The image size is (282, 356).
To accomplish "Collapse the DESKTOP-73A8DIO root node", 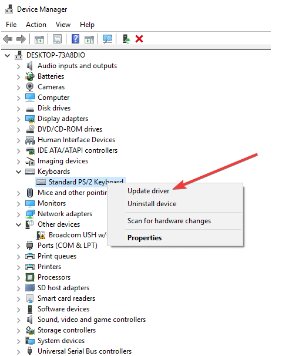I will tap(8, 55).
